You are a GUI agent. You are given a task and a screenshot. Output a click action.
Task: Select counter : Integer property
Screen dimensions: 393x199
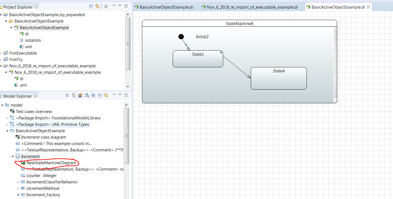42,176
